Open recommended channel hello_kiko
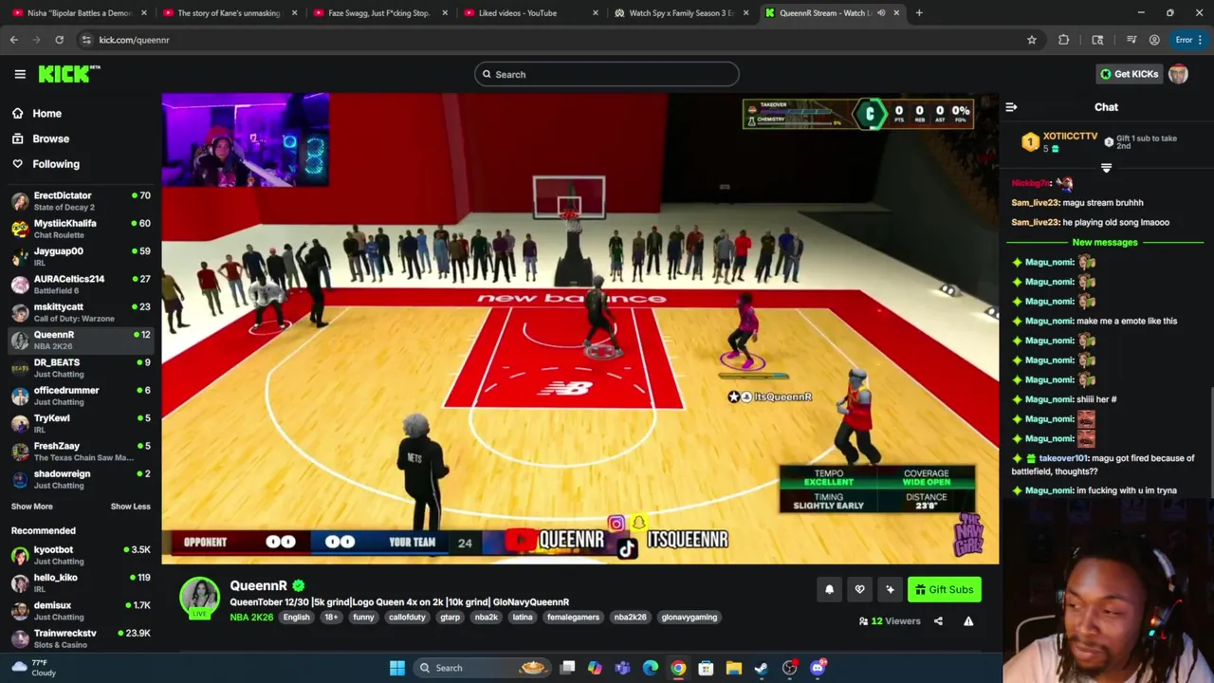 click(x=81, y=582)
